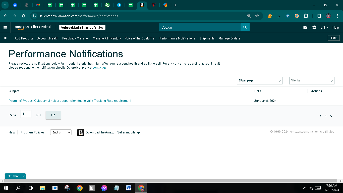
Task: Click the orange circle extension icon
Action: 297,16
